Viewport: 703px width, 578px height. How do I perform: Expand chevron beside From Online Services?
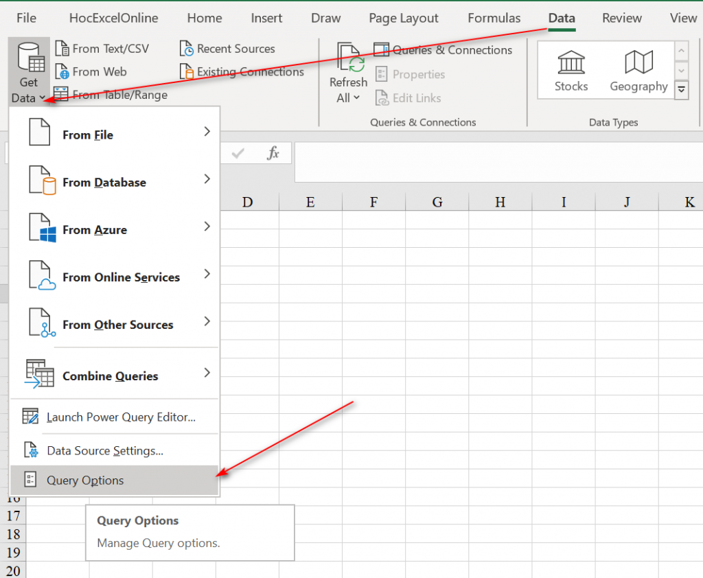pyautogui.click(x=207, y=273)
